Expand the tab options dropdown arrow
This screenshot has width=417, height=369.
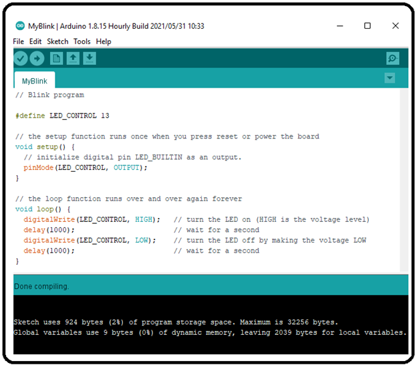click(390, 79)
